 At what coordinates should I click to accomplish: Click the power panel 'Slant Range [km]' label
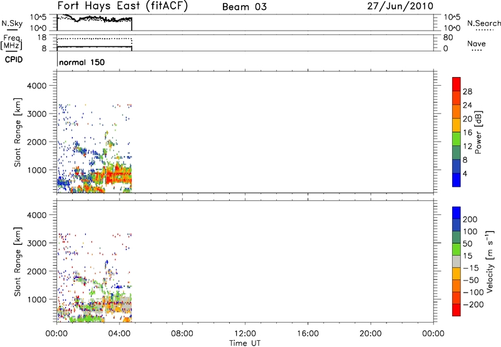coord(18,132)
